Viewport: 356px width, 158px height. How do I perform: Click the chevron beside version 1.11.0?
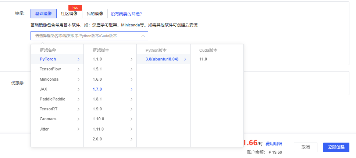[131, 129]
